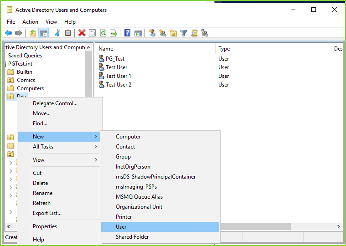This screenshot has height=246, width=346.
Task: Select User from the New submenu
Action: click(x=121, y=227)
